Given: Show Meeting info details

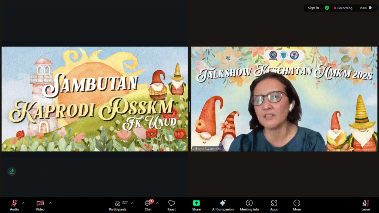Looking at the screenshot, I should tap(249, 205).
